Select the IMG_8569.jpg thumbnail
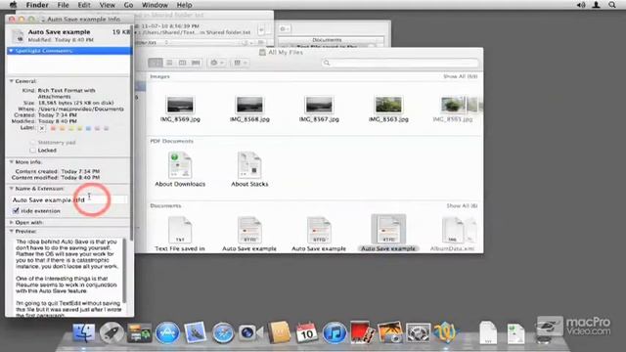626x352 pixels. 180,105
